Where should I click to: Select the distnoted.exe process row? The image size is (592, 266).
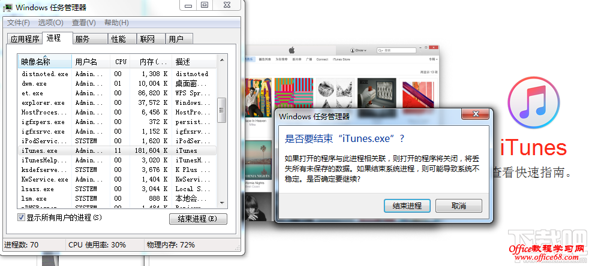pyautogui.click(x=117, y=74)
